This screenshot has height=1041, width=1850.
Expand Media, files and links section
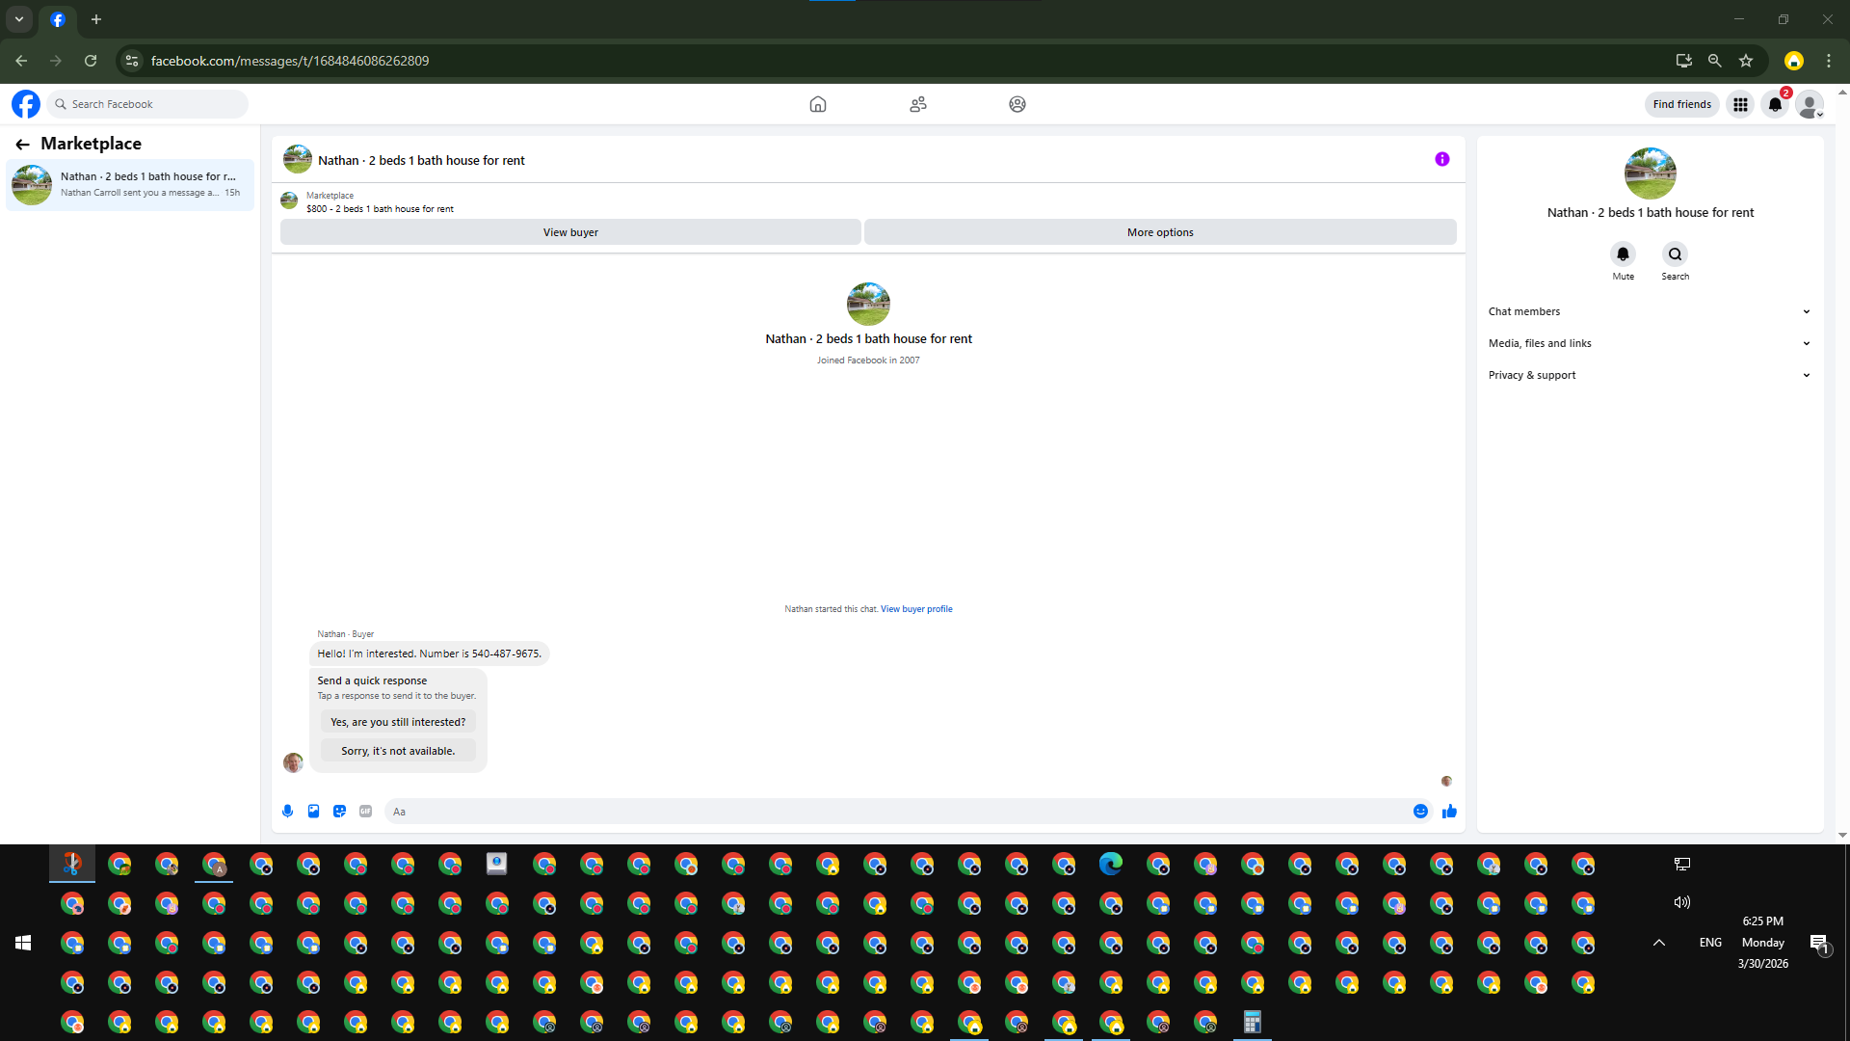pyautogui.click(x=1649, y=343)
